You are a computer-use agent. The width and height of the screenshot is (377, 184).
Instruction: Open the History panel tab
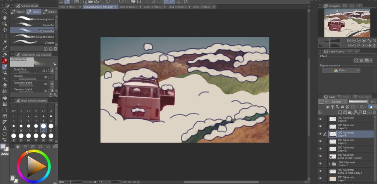[345, 97]
